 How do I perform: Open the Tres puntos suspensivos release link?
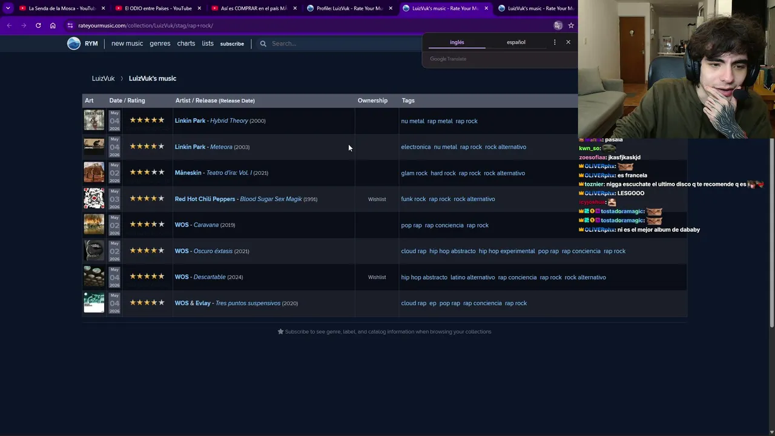pos(248,303)
